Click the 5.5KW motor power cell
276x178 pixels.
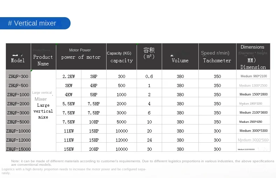coord(68,104)
